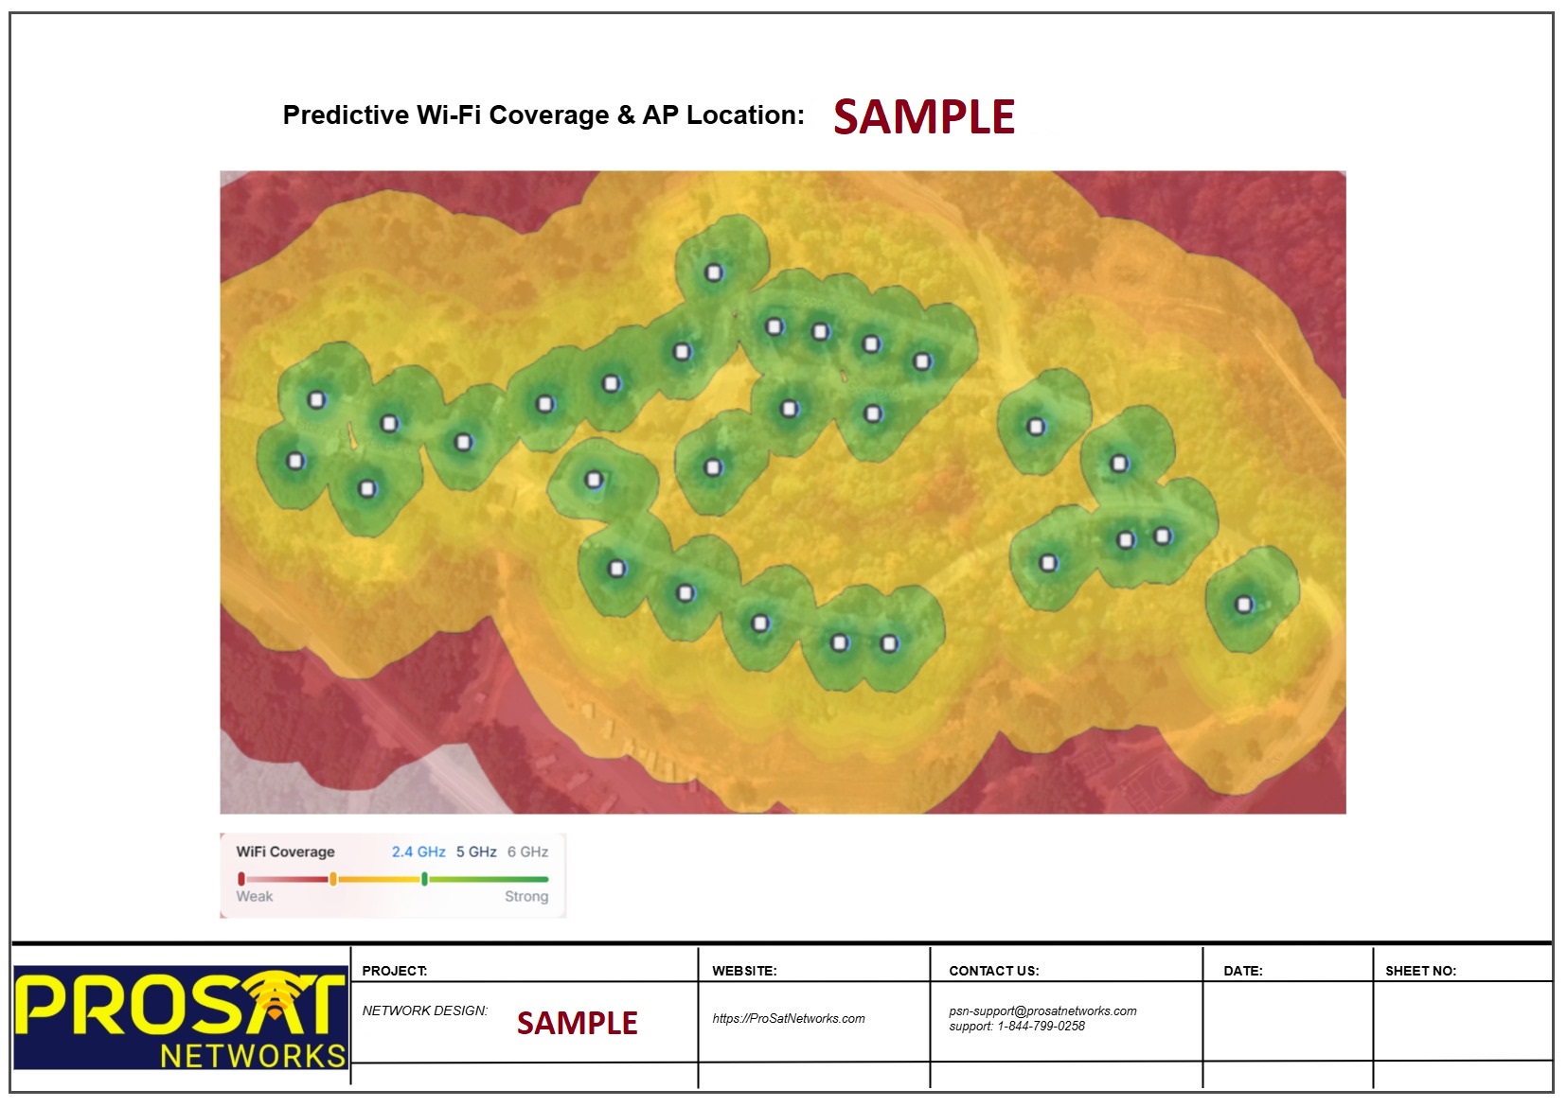Viewport: 1567px width, 1107px height.
Task: Switch coverage view to 5 GHz band
Action: click(x=475, y=852)
